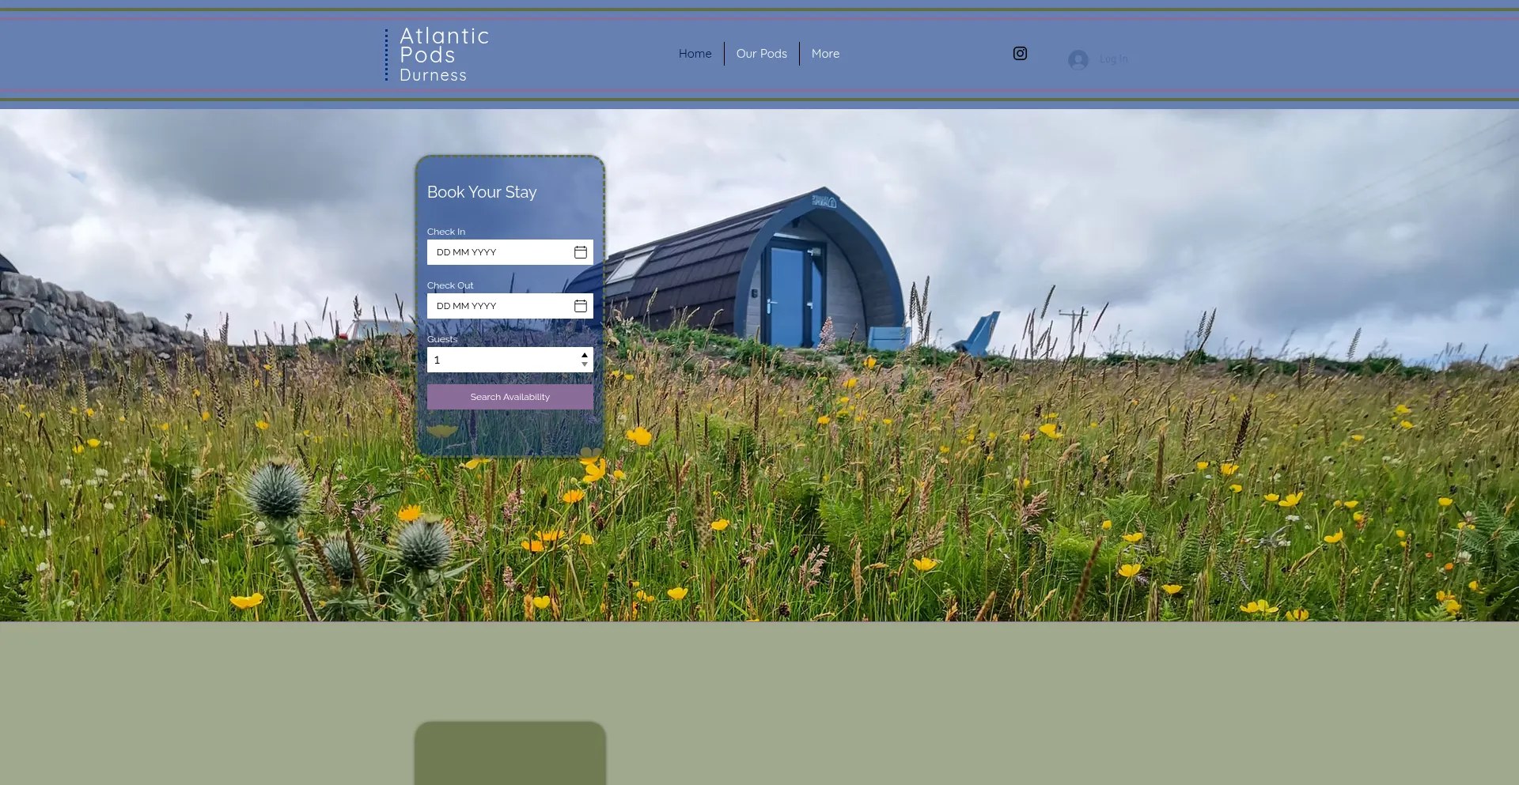Focus the Check In date field
This screenshot has height=785, width=1519.
498,252
